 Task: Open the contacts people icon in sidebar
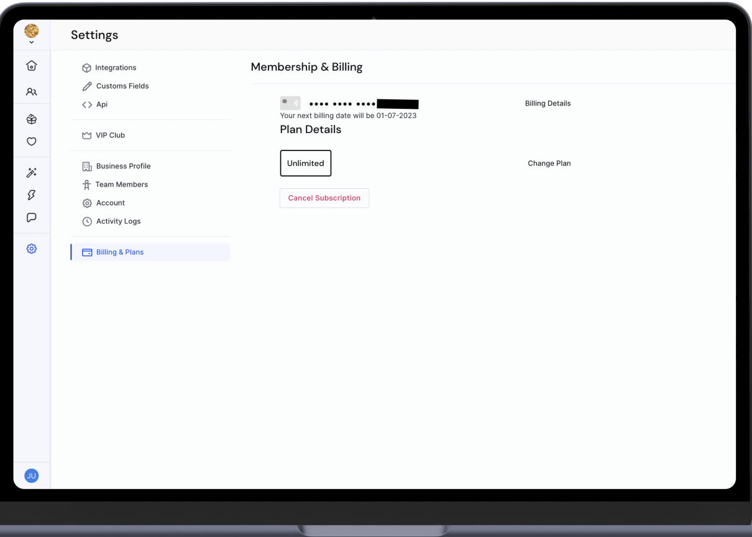(x=31, y=92)
